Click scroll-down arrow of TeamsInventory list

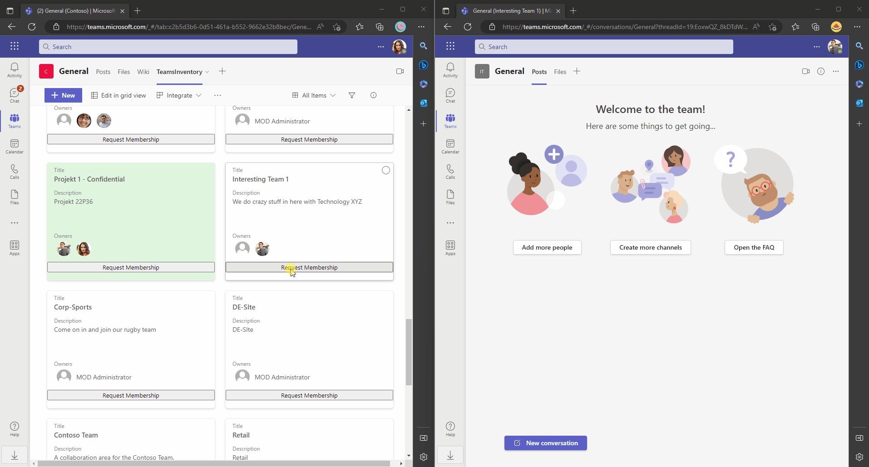tap(409, 456)
